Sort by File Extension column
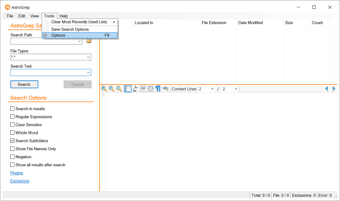Image resolution: width=340 pixels, height=201 pixels. pos(218,23)
